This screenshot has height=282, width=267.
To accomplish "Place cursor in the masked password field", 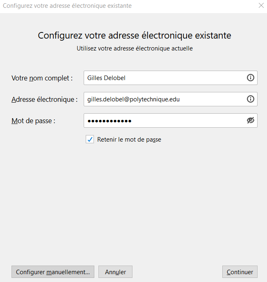I will (x=164, y=121).
